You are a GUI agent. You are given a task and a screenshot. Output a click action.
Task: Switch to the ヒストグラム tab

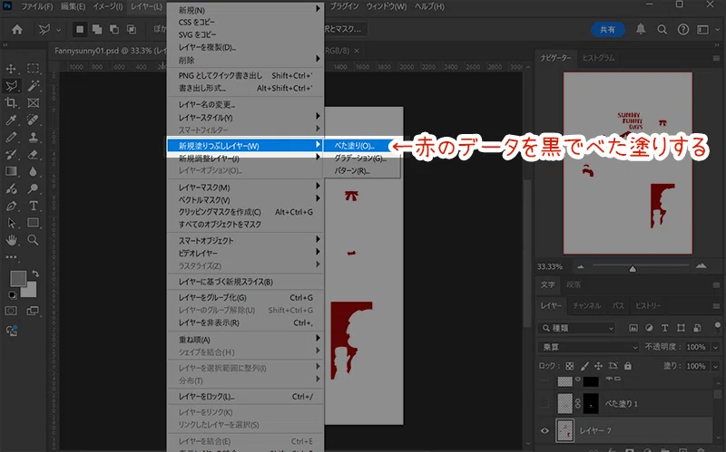pos(598,58)
